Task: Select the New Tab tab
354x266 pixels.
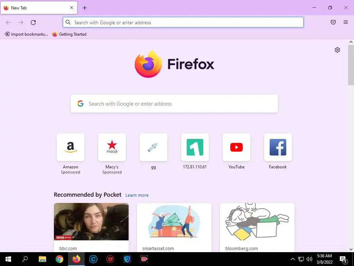Action: pyautogui.click(x=39, y=8)
